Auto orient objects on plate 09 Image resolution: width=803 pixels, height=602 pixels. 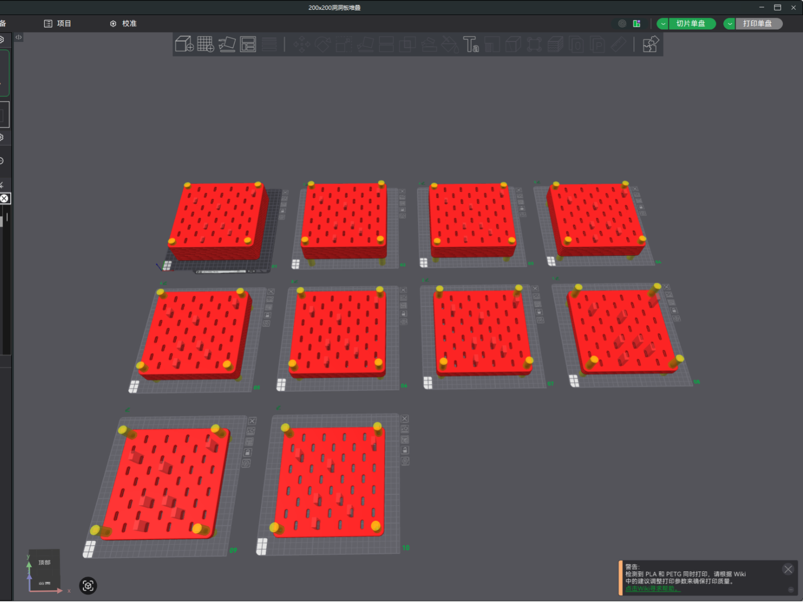point(251,431)
